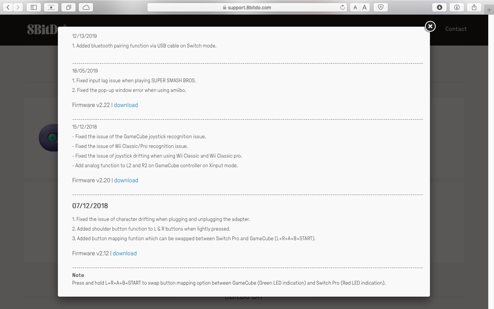Increase page text size with large A
This screenshot has width=494, height=309.
tap(365, 7)
